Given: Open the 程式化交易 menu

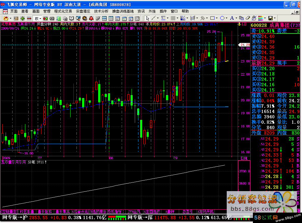Looking at the screenshot, I should (x=63, y=11).
